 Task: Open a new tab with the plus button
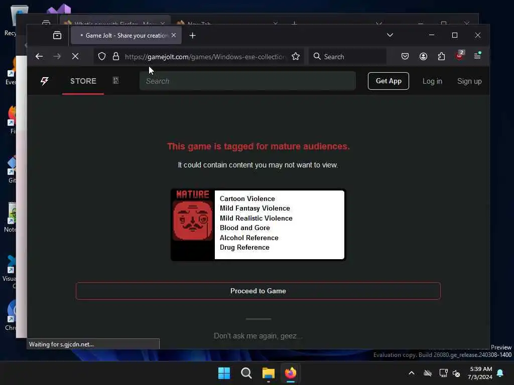click(x=192, y=36)
